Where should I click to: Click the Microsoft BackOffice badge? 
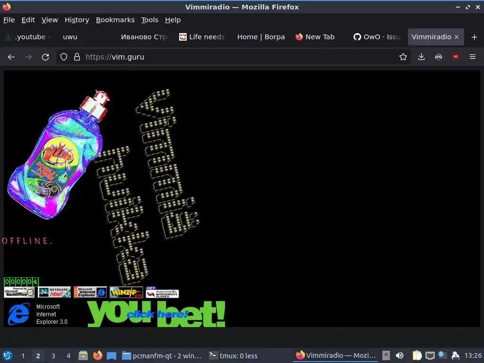coord(19,292)
